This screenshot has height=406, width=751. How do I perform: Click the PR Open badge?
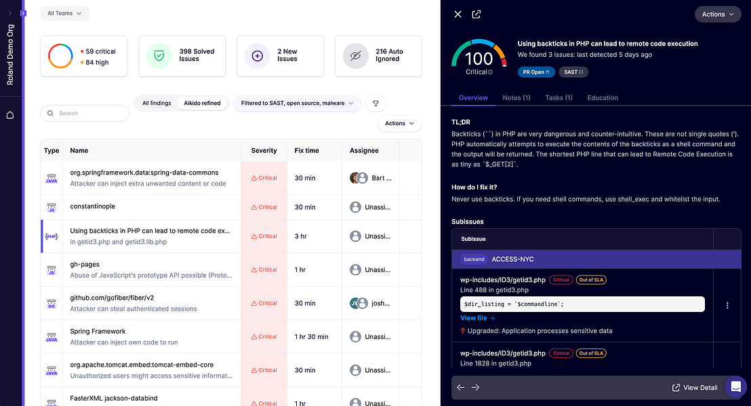(x=536, y=72)
